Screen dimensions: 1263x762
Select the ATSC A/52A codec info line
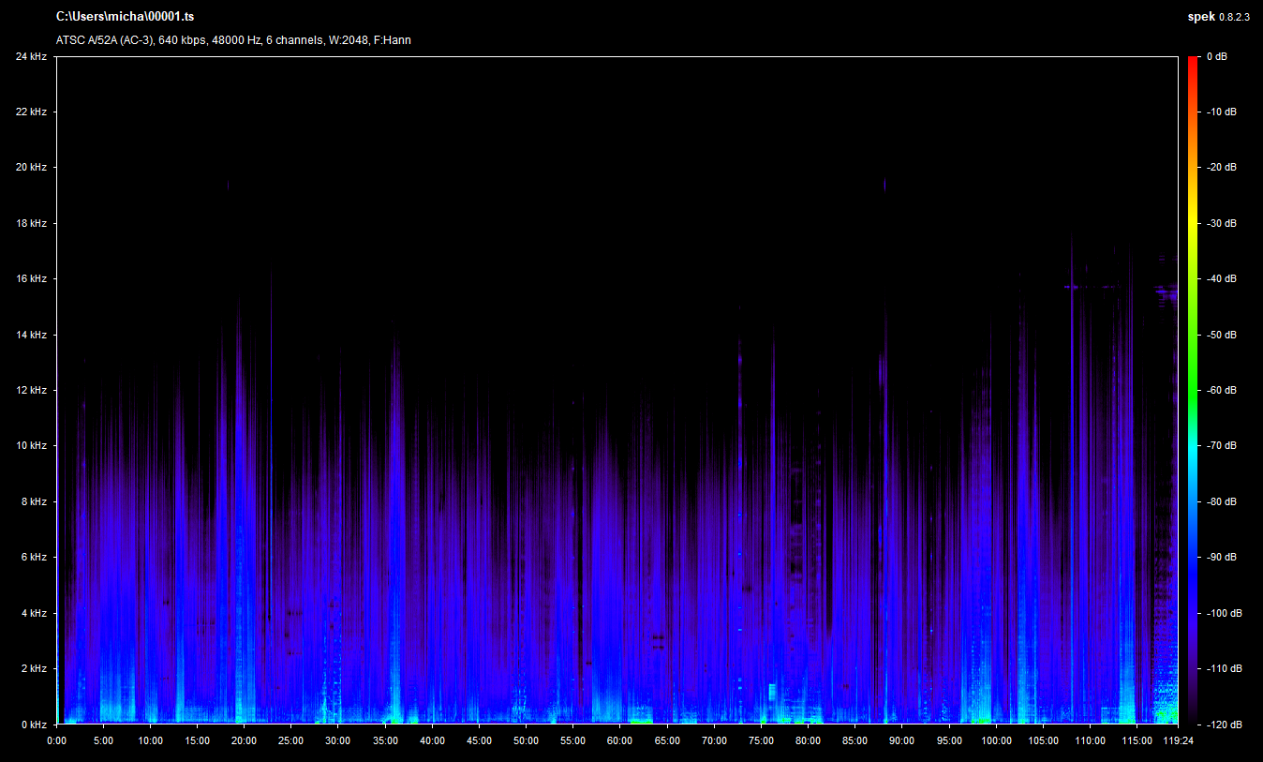point(233,40)
